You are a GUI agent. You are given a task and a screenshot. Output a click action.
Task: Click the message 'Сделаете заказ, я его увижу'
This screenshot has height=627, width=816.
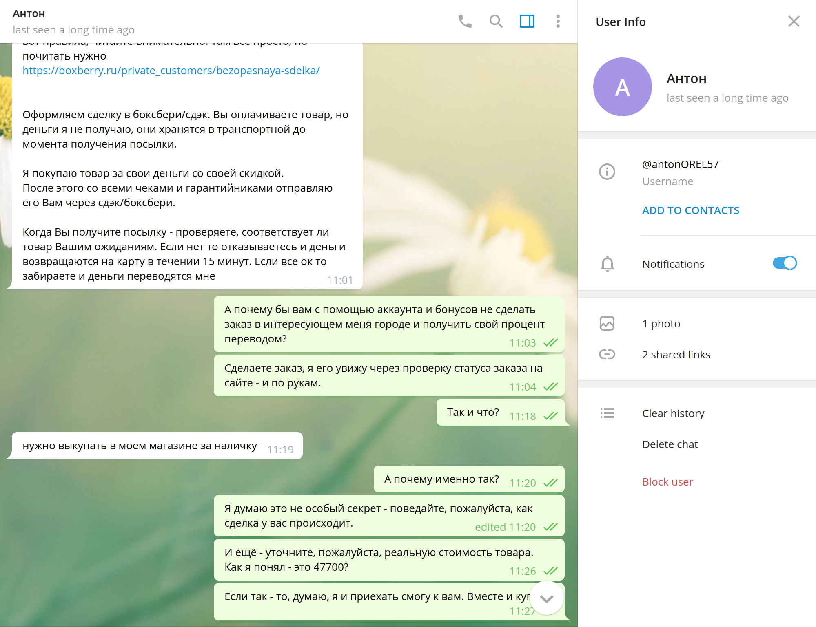pos(389,375)
